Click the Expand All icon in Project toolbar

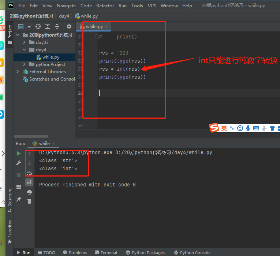point(48,26)
